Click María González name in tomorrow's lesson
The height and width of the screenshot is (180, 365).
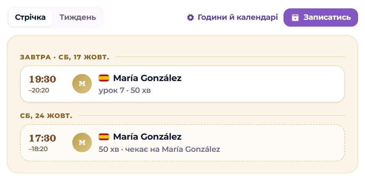click(147, 78)
